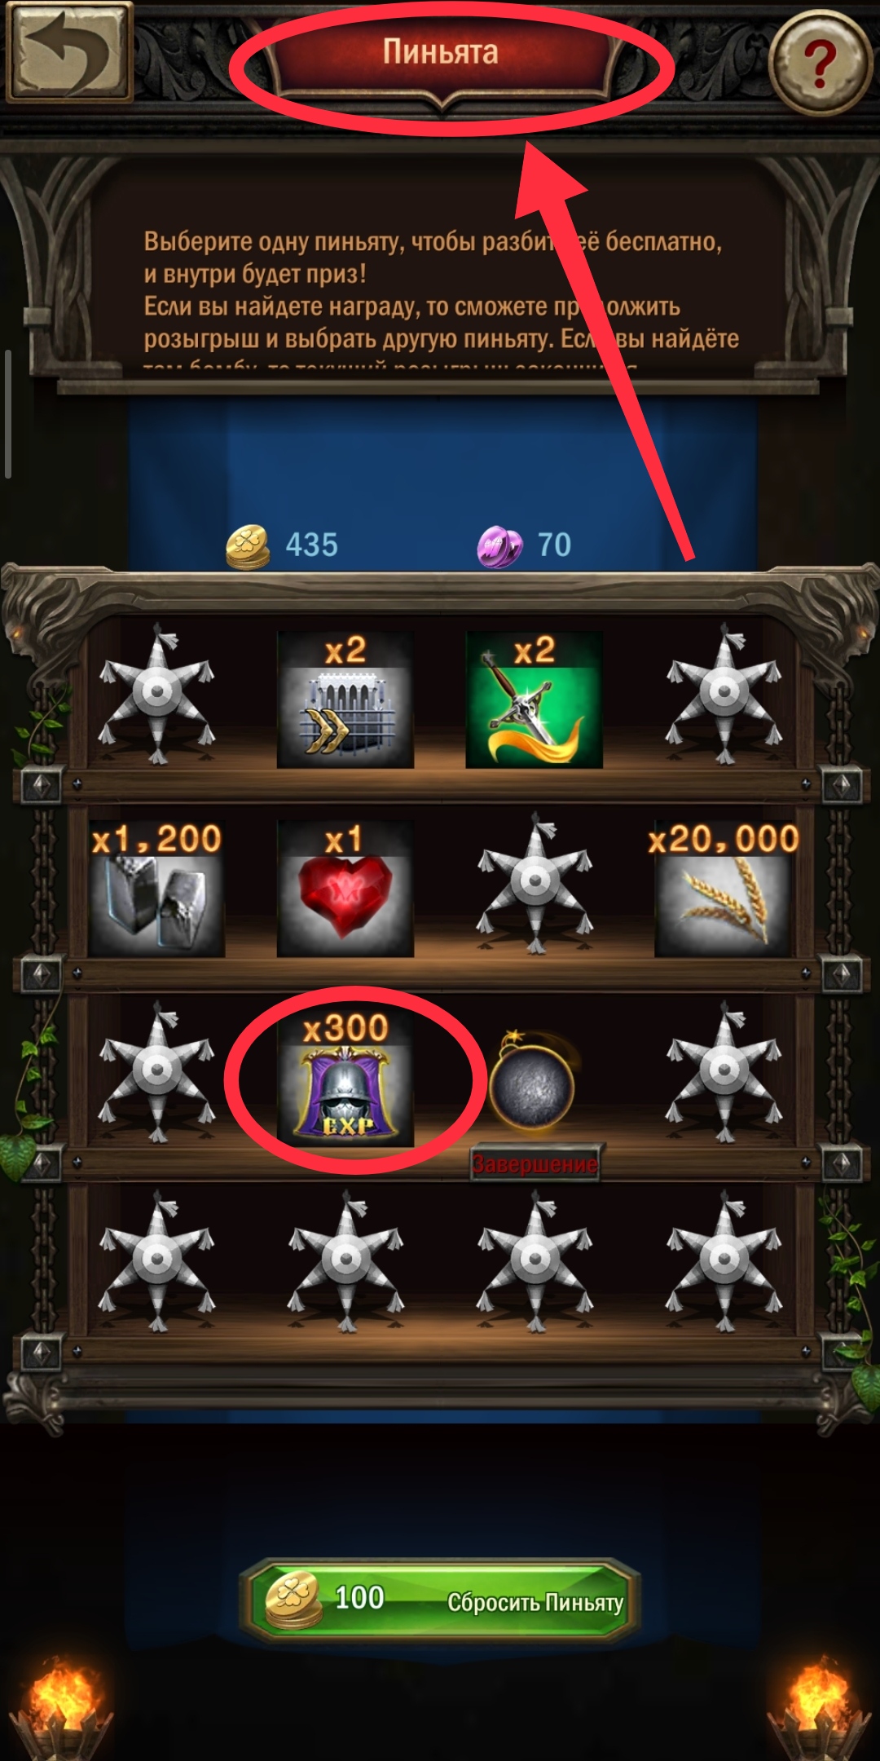Select the red heart x1 reward
880x1761 pixels.
tap(345, 889)
